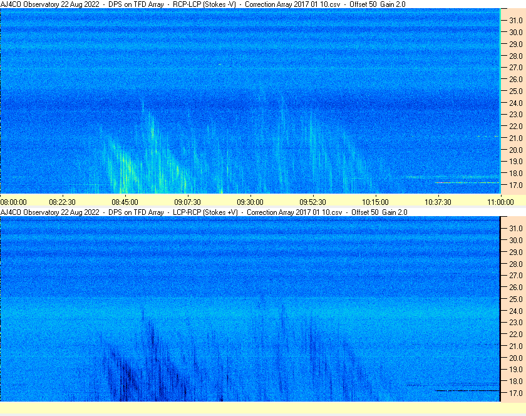Click the 11:00:00 time axis label

(500, 202)
